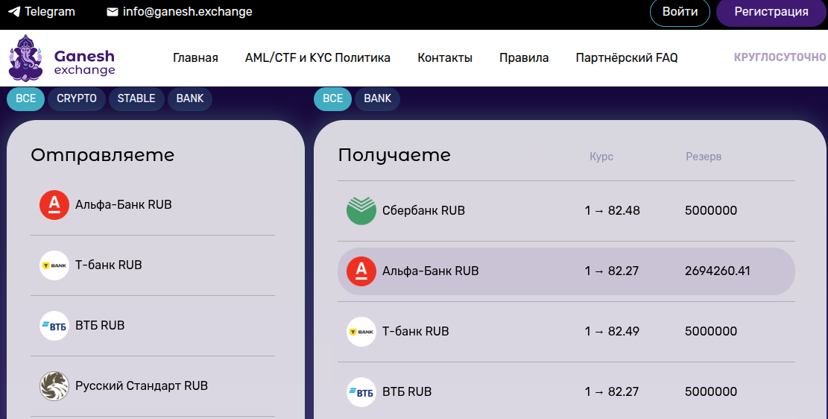Choose Русский Стандарт RUB to send
This screenshot has height=419, width=828.
(153, 385)
